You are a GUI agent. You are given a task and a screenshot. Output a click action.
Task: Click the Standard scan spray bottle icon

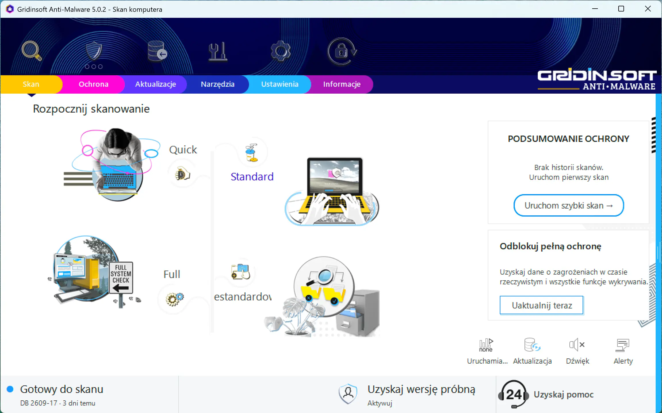click(252, 153)
